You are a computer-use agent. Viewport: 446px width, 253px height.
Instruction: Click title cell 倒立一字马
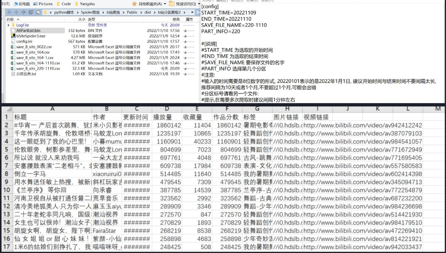pyautogui.click(x=53, y=174)
